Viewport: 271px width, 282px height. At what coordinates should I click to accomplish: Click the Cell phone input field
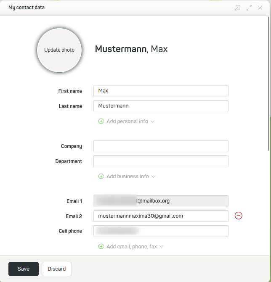(x=161, y=231)
